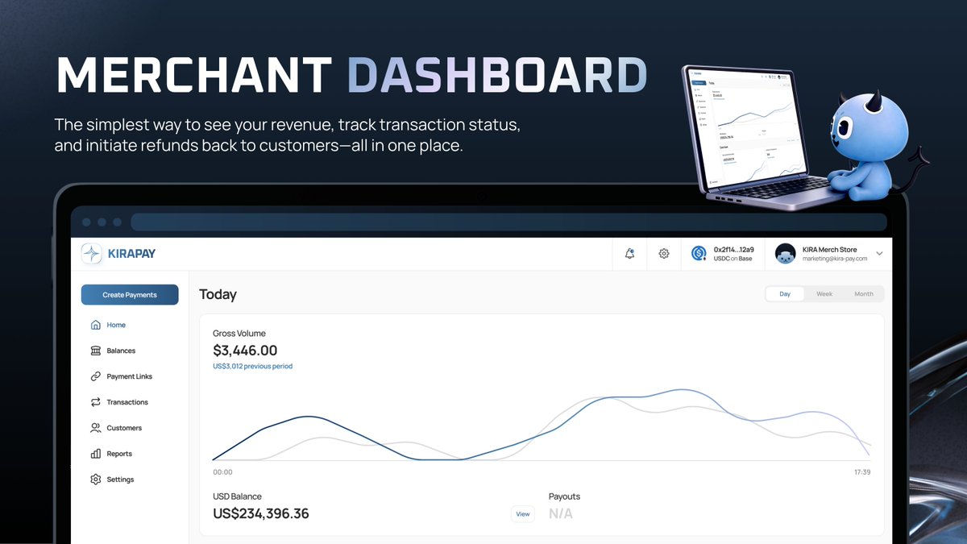Click the KIRA Merch Store avatar

(x=786, y=254)
